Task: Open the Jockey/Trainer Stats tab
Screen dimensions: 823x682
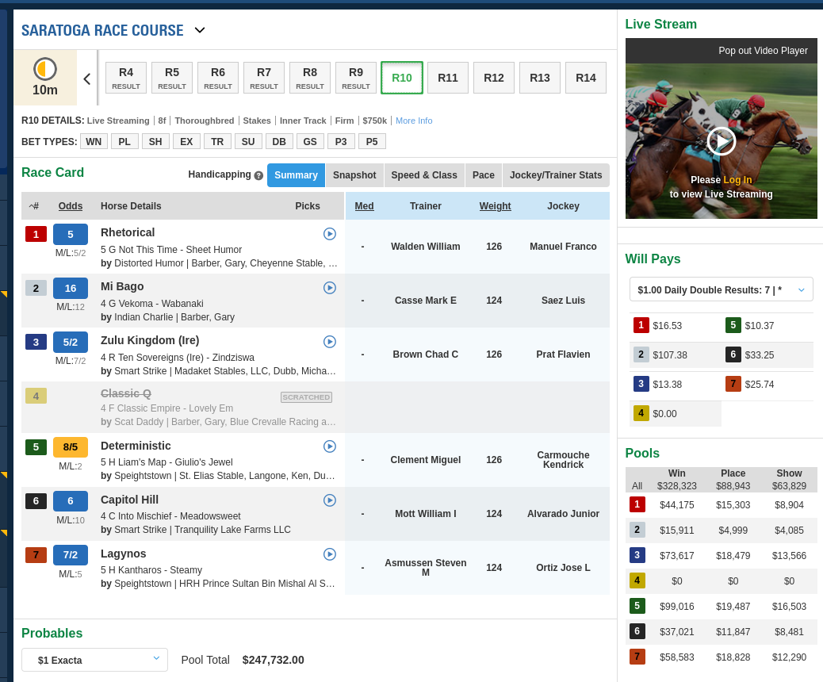Action: point(556,175)
